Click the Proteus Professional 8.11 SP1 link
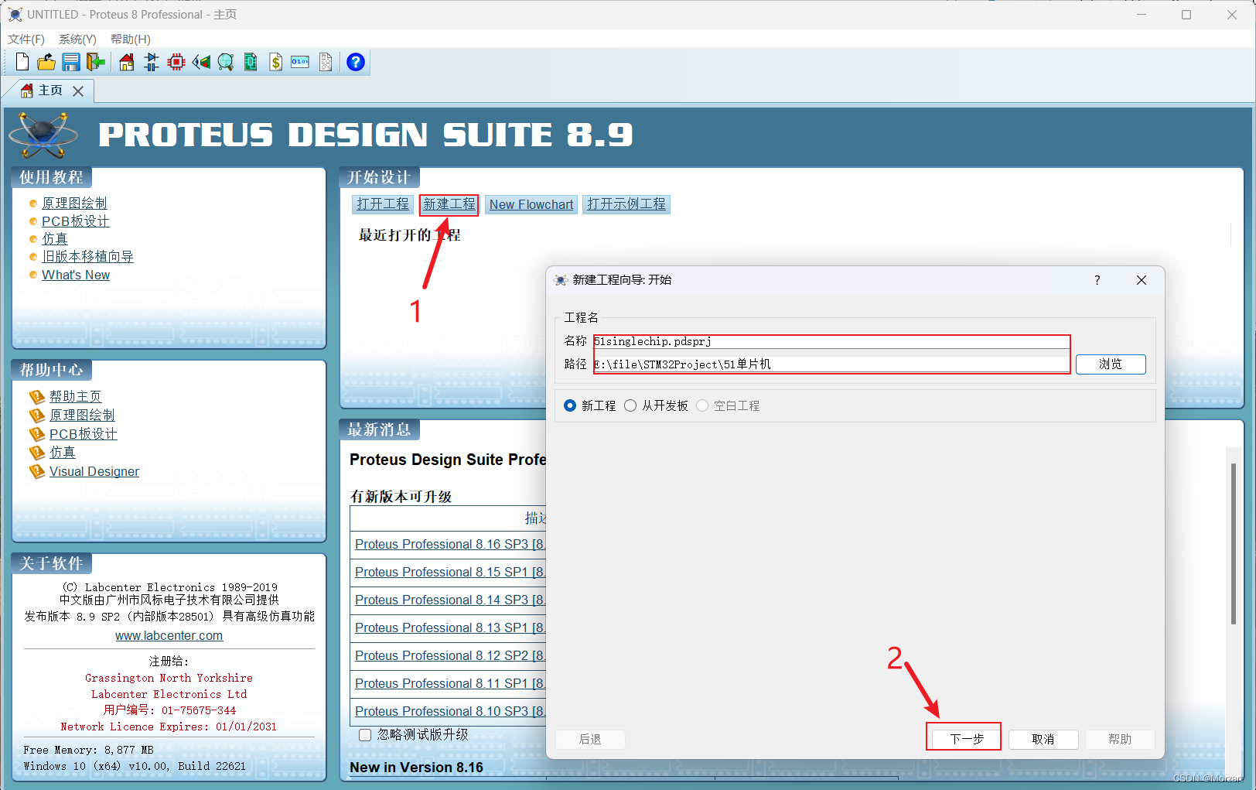The height and width of the screenshot is (790, 1256). tap(450, 683)
